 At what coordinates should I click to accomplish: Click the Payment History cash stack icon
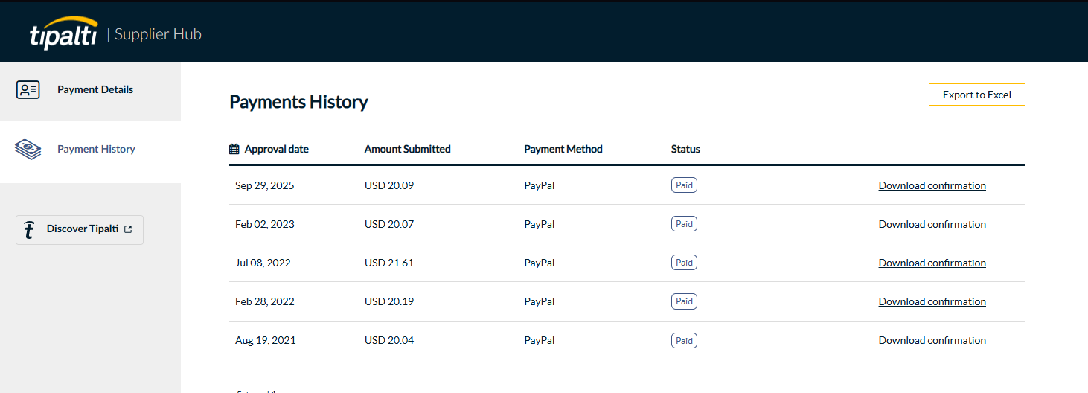click(x=28, y=150)
